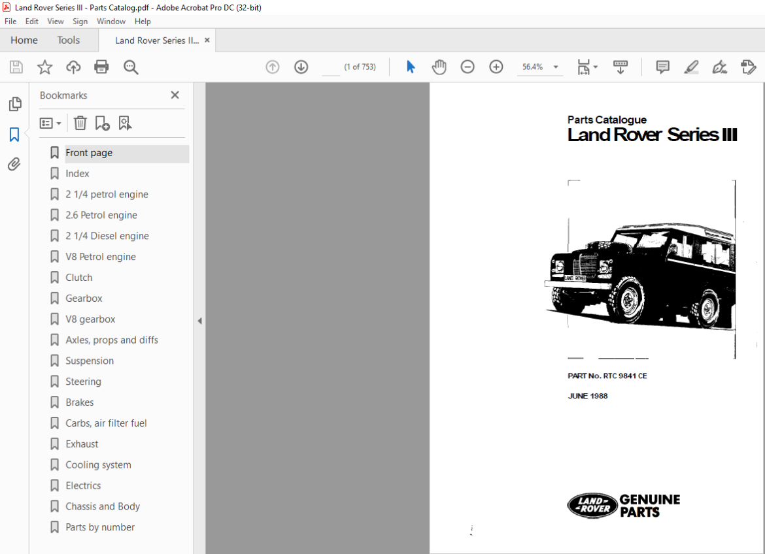The image size is (765, 554).
Task: Open the 2 1/4 Diesel engine bookmark
Action: pyautogui.click(x=107, y=236)
